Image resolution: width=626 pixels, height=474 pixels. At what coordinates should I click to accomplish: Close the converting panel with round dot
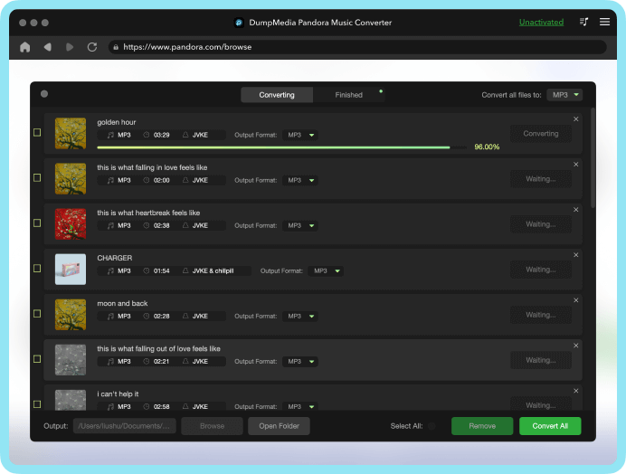tap(44, 94)
